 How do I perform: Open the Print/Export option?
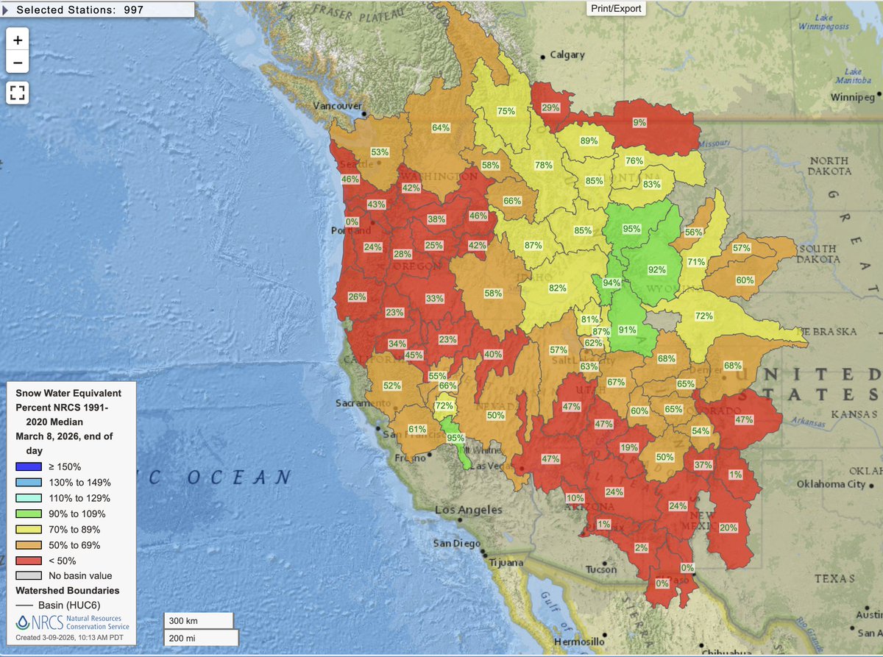(616, 9)
